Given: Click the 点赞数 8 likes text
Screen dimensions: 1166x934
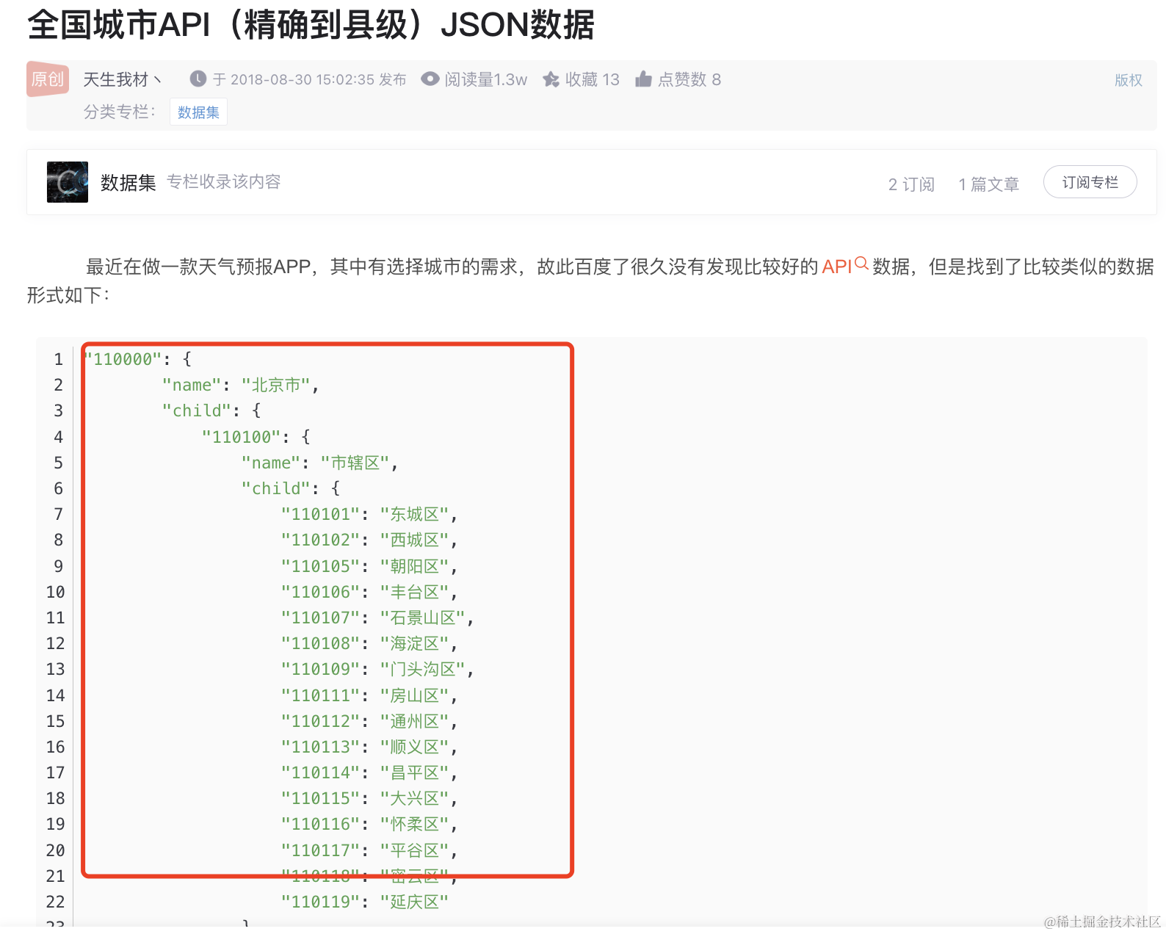Looking at the screenshot, I should pos(689,79).
